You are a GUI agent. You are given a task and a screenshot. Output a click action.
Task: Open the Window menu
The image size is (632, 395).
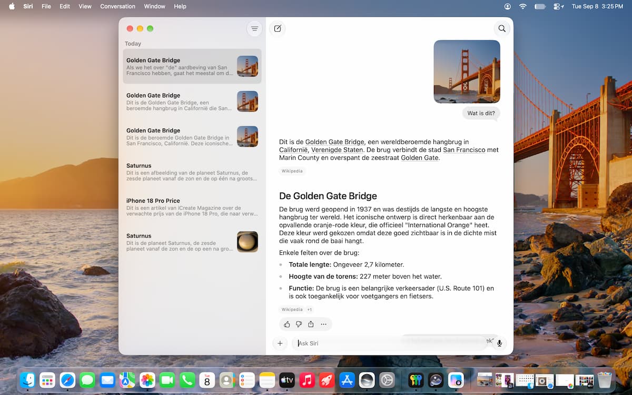(x=154, y=6)
